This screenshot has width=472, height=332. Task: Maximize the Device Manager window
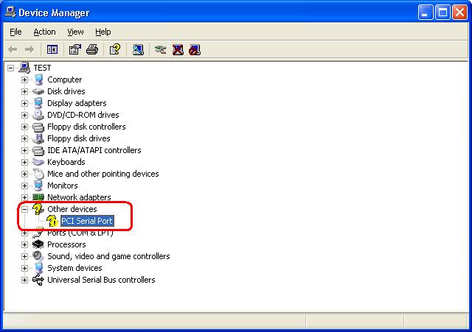tap(442, 13)
